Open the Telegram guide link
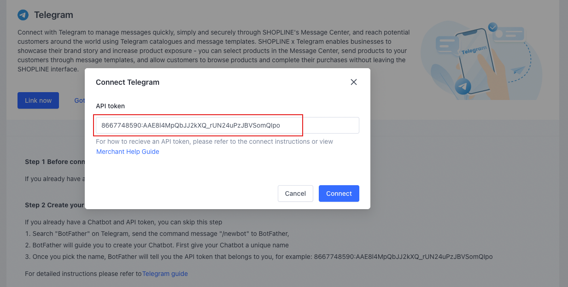 (165, 274)
